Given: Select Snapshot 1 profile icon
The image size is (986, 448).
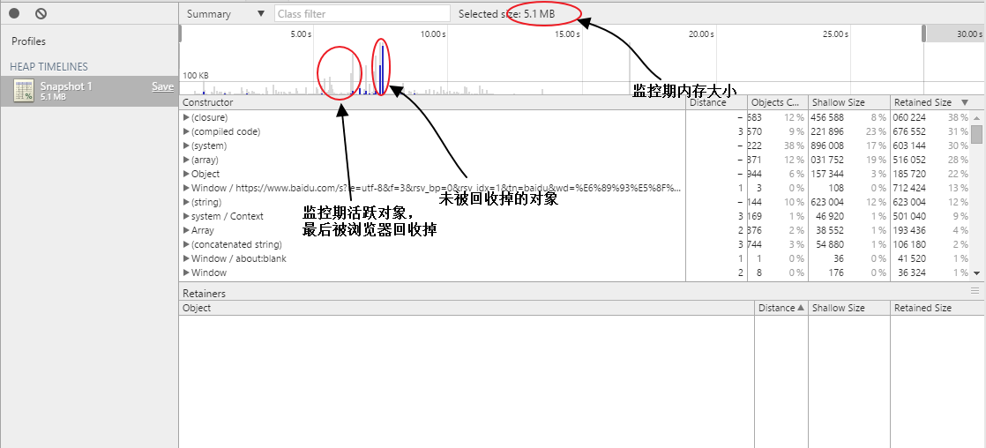Looking at the screenshot, I should [24, 91].
